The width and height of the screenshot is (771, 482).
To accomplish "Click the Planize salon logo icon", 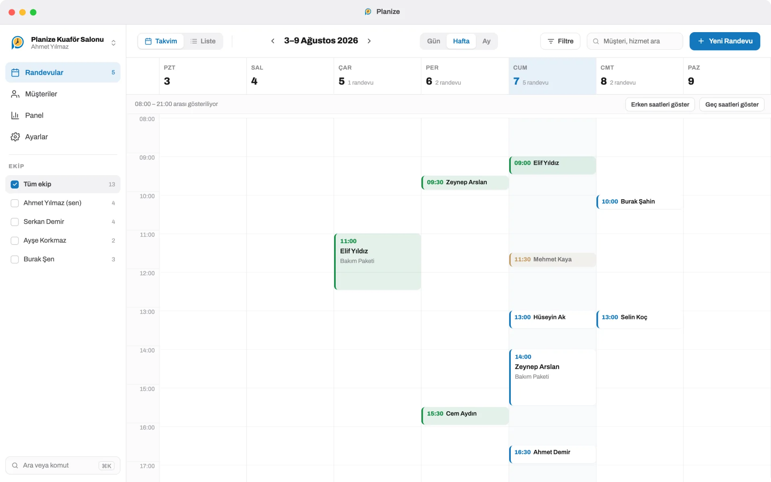I will click(x=18, y=42).
